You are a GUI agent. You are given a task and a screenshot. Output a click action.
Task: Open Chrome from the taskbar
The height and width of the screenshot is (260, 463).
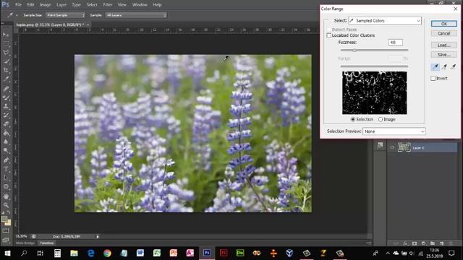107,253
